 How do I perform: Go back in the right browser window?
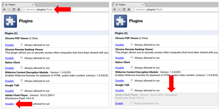[115, 9]
